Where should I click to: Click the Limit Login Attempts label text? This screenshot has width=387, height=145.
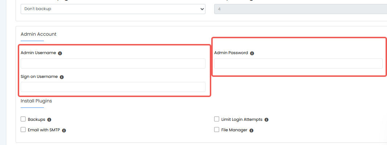coord(242,119)
